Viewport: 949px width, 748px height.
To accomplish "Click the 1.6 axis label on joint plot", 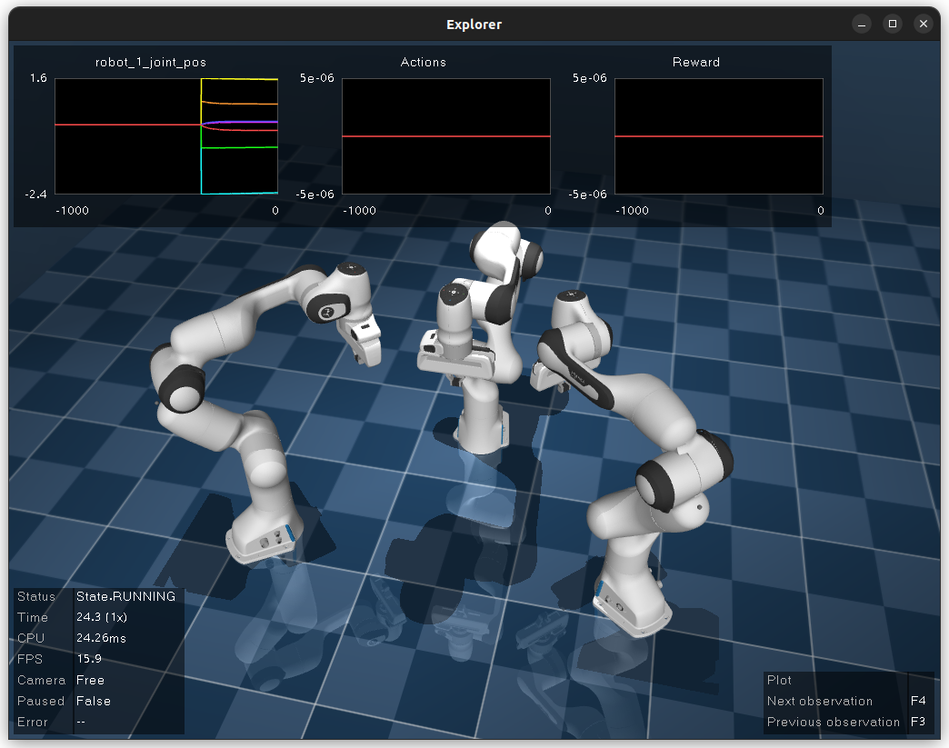I will click(38, 78).
